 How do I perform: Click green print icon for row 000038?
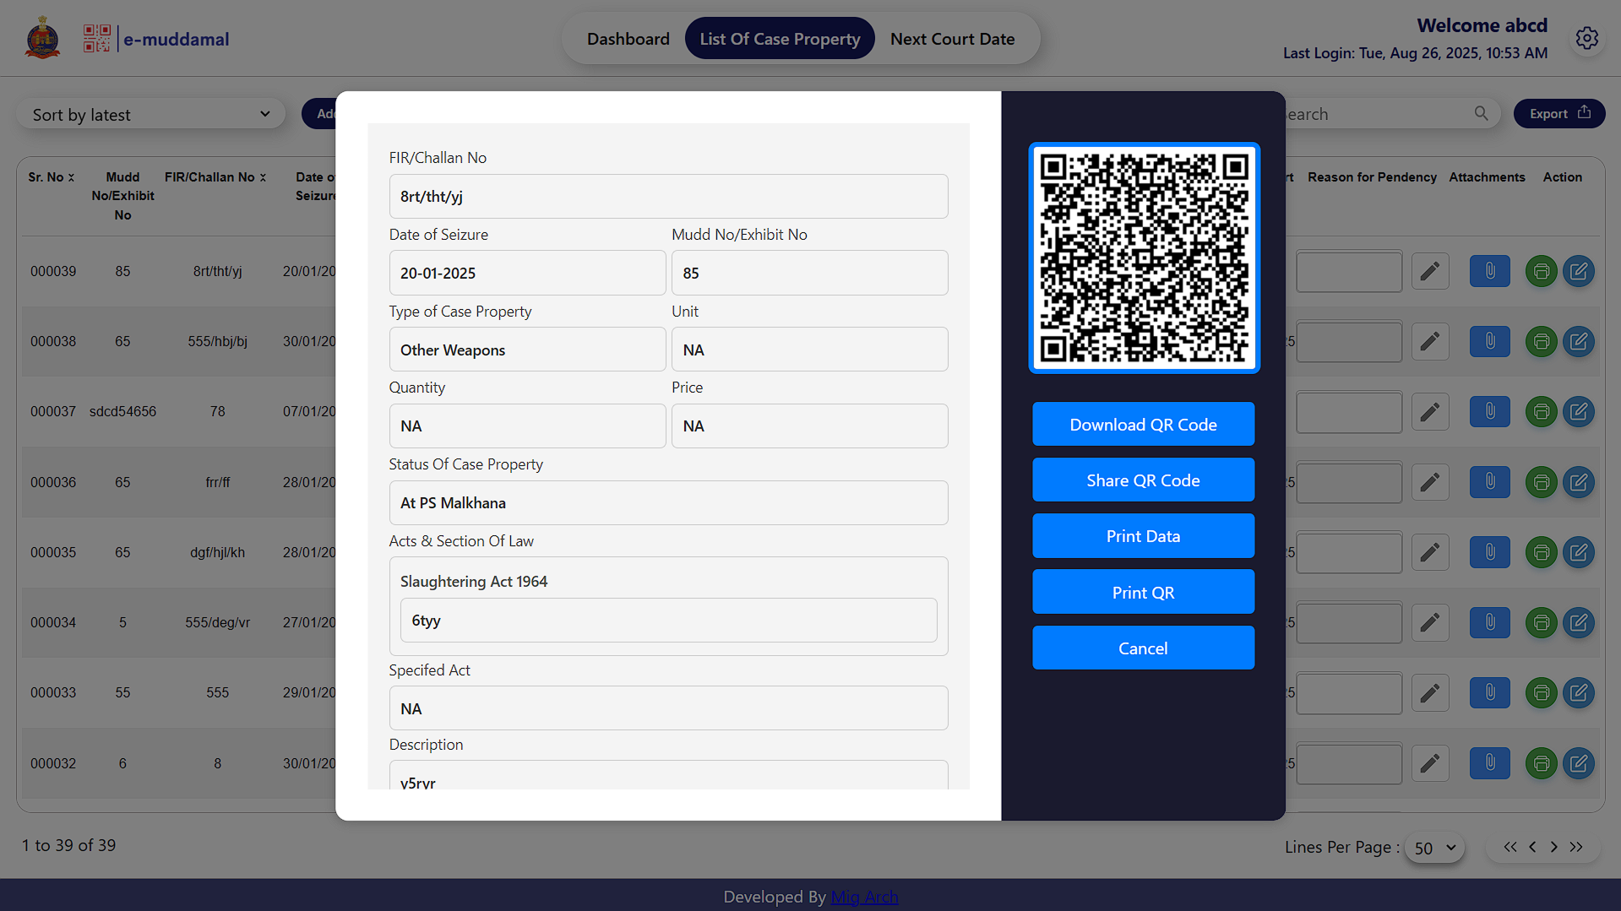[1541, 341]
